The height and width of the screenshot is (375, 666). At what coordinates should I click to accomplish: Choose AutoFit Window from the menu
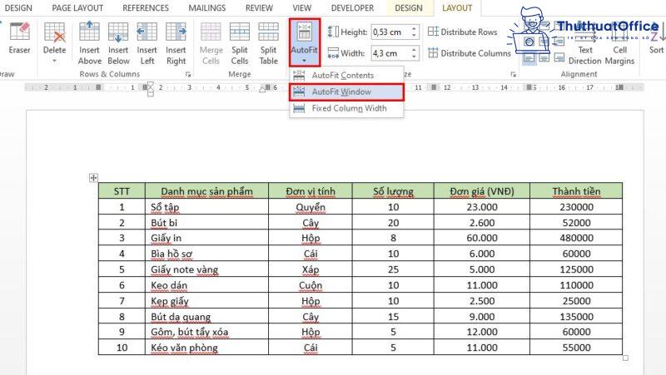click(x=346, y=92)
